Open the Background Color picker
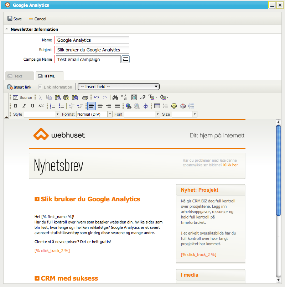 click(x=164, y=97)
